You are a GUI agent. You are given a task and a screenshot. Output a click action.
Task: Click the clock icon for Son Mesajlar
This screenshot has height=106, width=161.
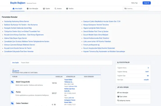click(28, 9)
